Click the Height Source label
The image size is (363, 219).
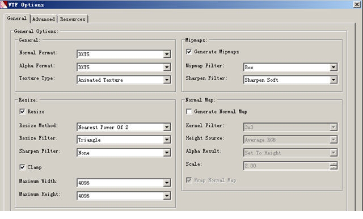coord(205,138)
